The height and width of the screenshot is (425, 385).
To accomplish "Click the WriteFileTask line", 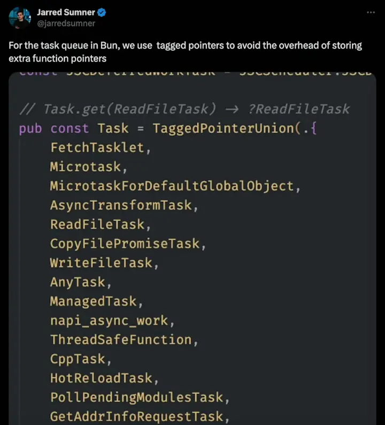I will 101,263.
